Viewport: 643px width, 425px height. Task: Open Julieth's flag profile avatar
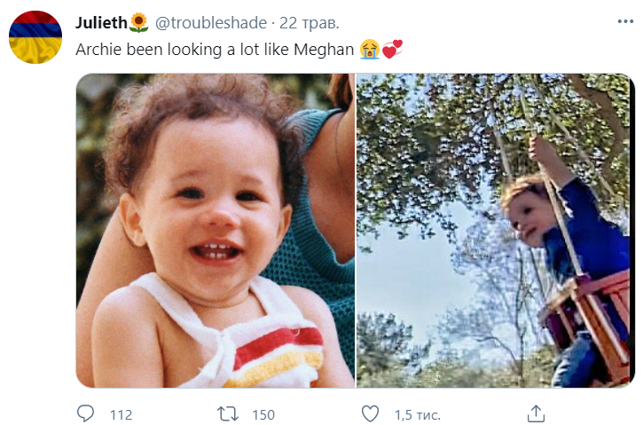[x=35, y=37]
